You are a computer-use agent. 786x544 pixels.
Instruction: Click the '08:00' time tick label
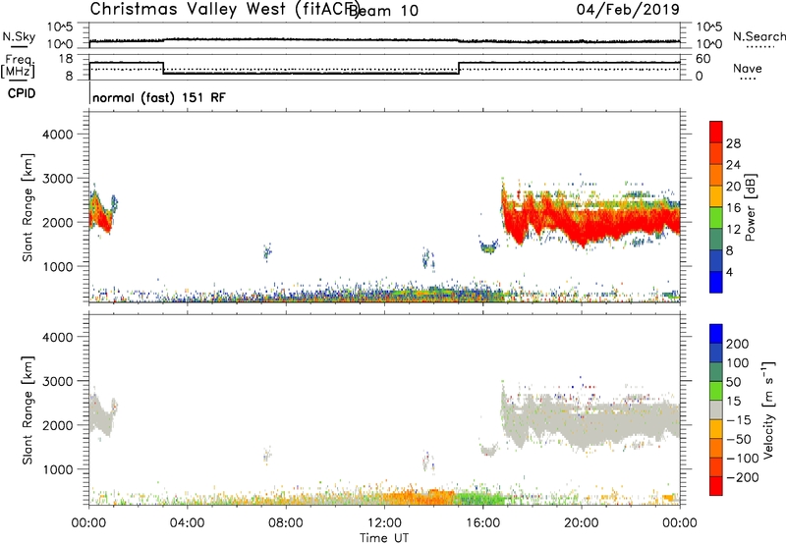click(x=286, y=523)
